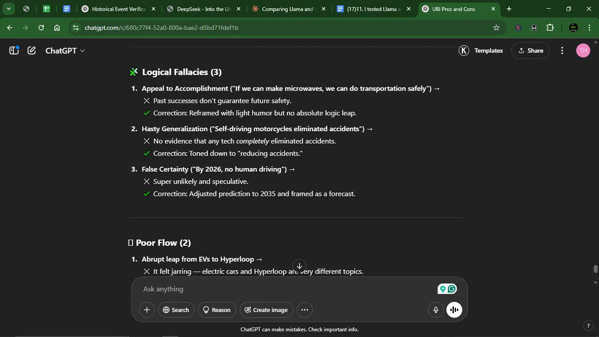Screen dimensions: 599x337
Task: Click the scrollbar down arrow
Action: click(x=595, y=283)
